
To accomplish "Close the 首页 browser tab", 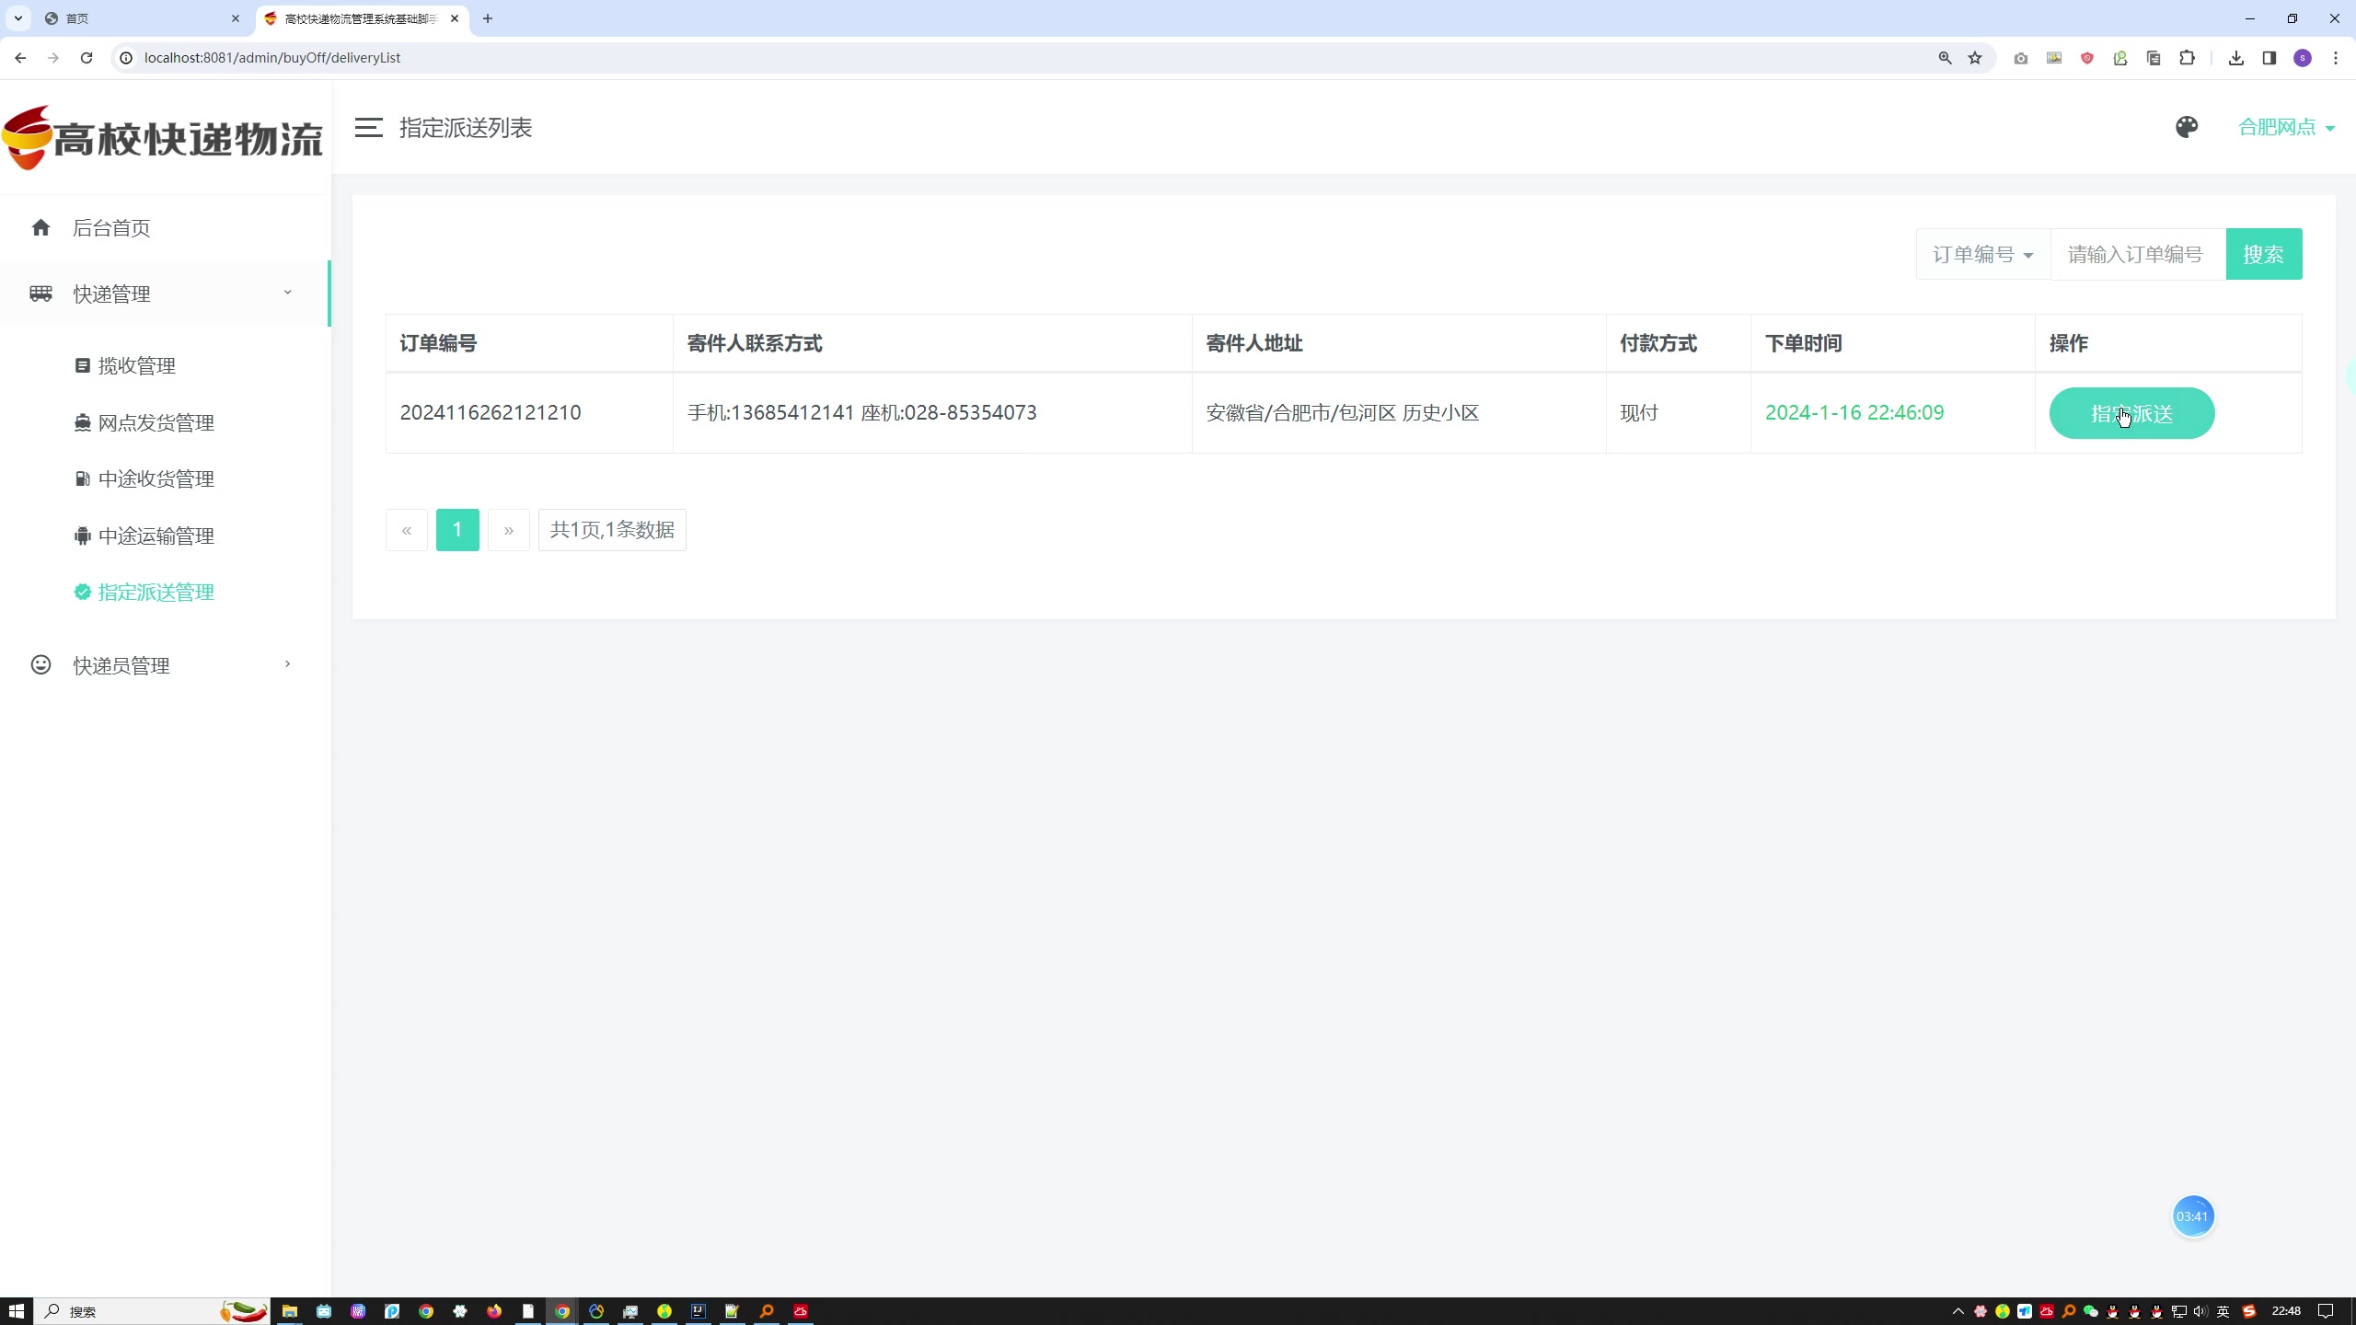I will click(x=236, y=18).
